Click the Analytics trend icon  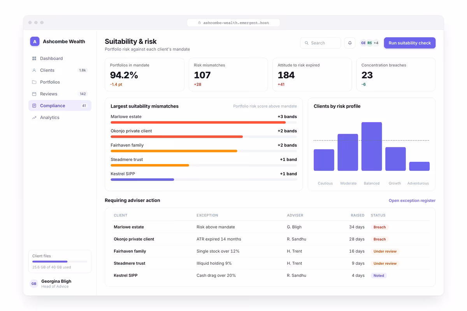pos(34,117)
